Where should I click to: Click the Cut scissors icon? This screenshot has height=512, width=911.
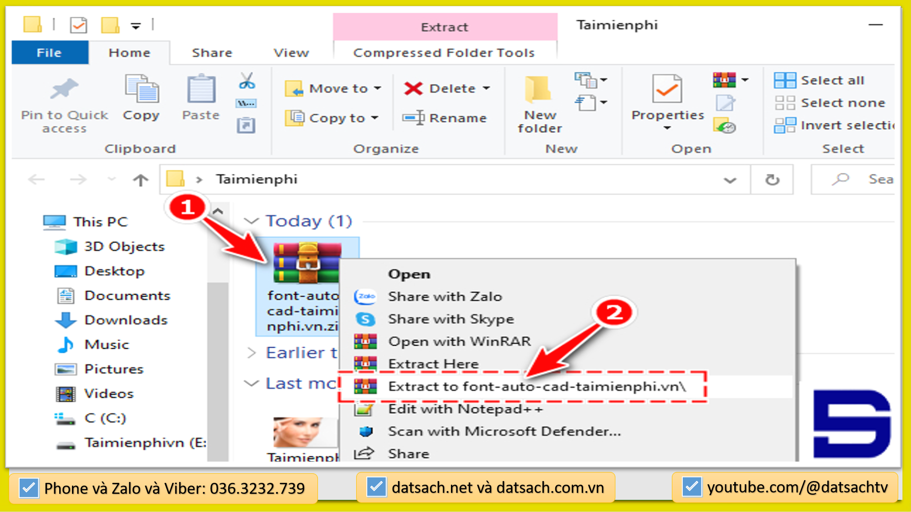pos(246,81)
